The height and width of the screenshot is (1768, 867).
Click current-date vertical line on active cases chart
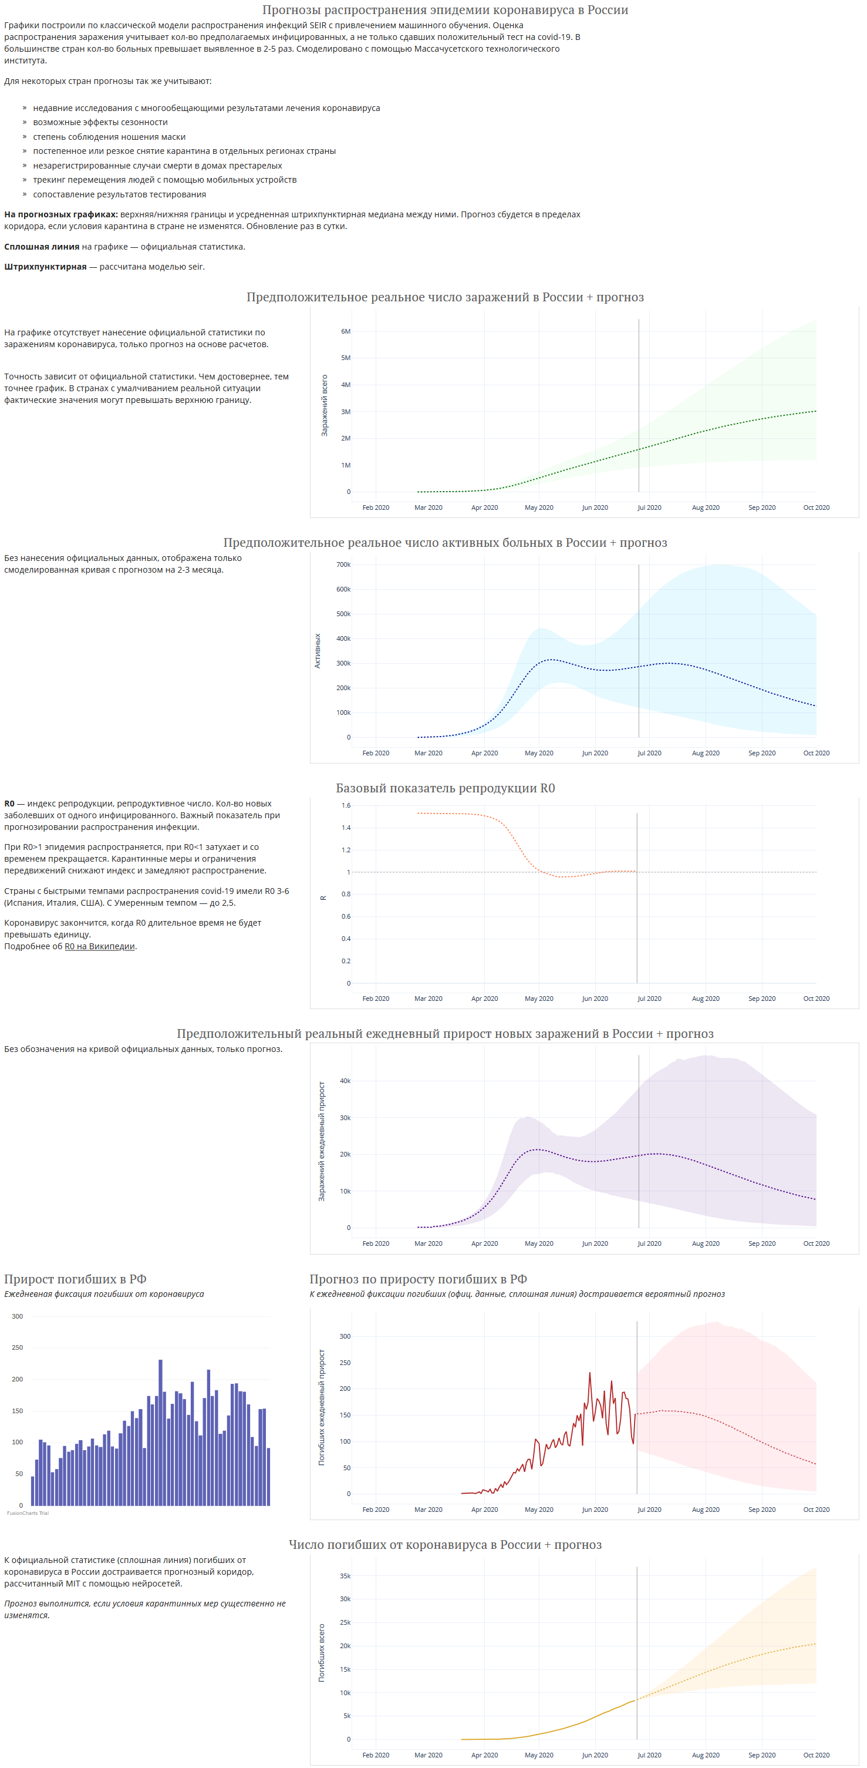coord(639,651)
